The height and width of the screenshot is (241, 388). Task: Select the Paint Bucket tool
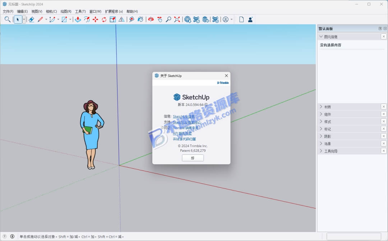[x=140, y=19]
